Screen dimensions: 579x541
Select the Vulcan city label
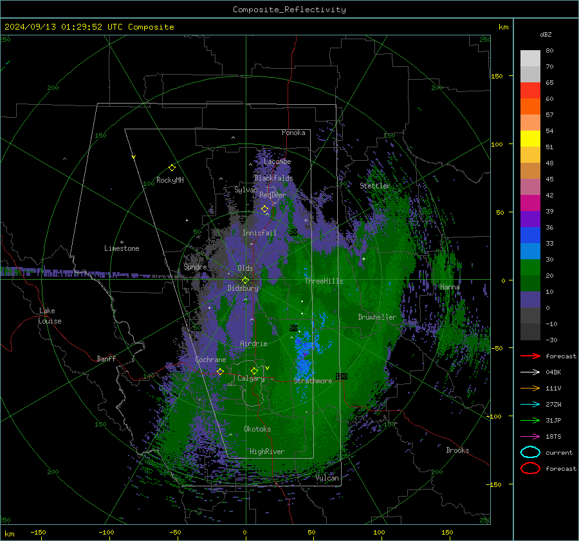pyautogui.click(x=327, y=478)
